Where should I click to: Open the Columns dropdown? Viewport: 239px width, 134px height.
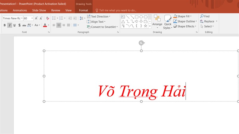click(x=76, y=25)
